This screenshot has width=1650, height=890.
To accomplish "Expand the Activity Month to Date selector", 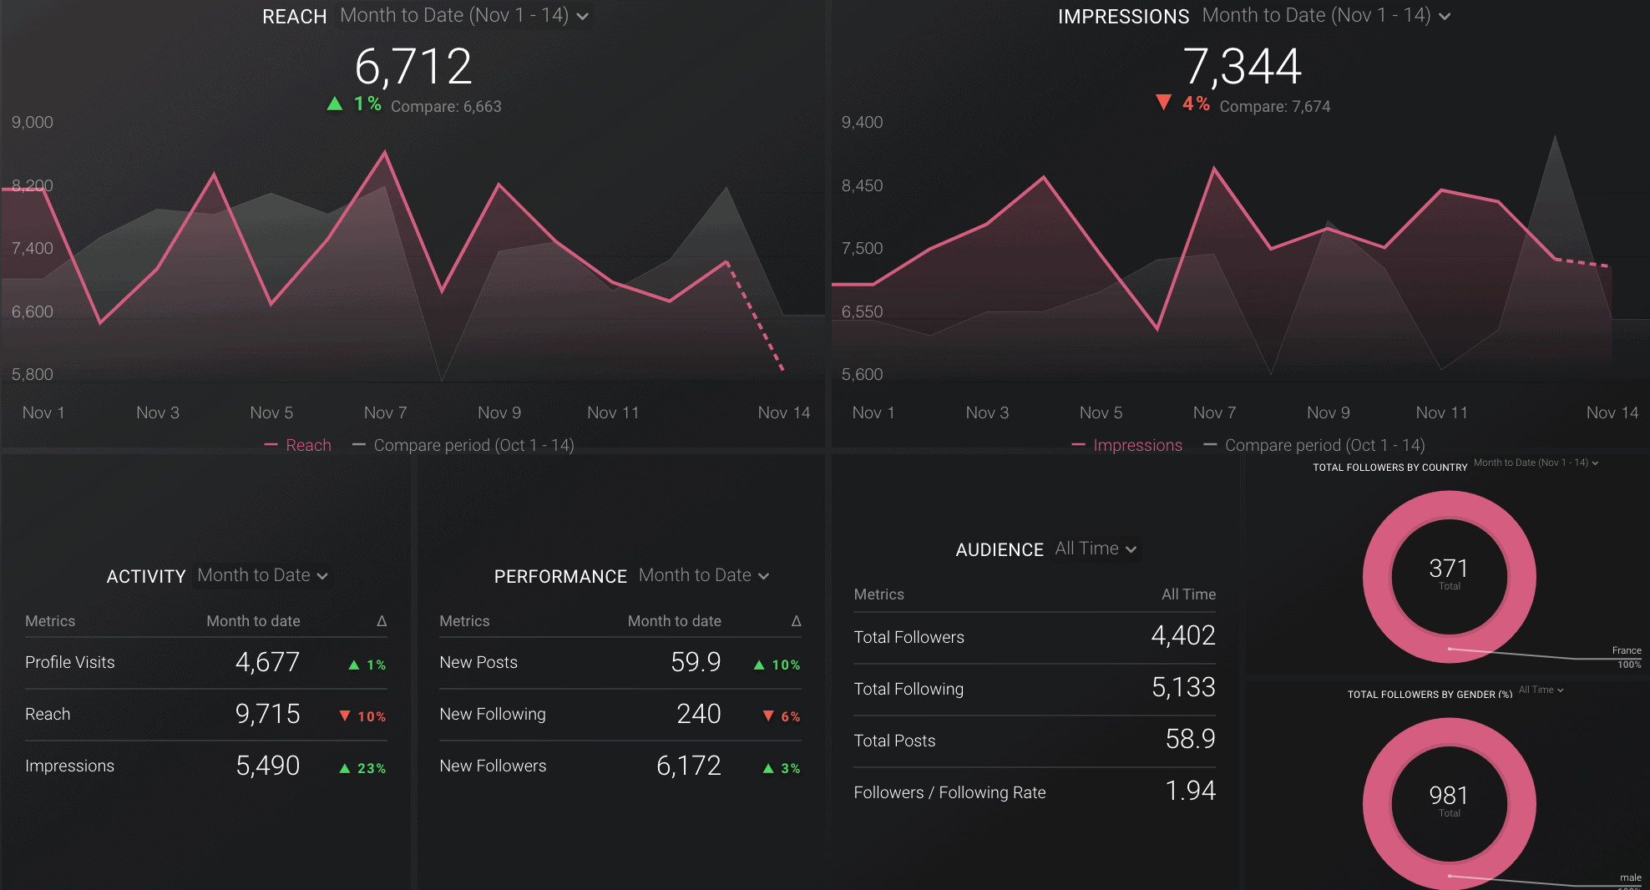I will (x=261, y=574).
